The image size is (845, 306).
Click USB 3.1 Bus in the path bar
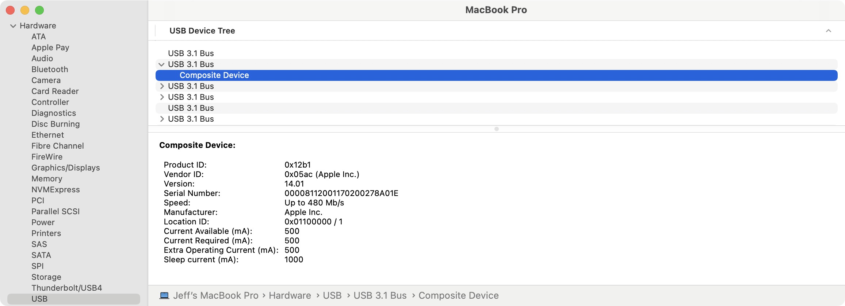380,295
